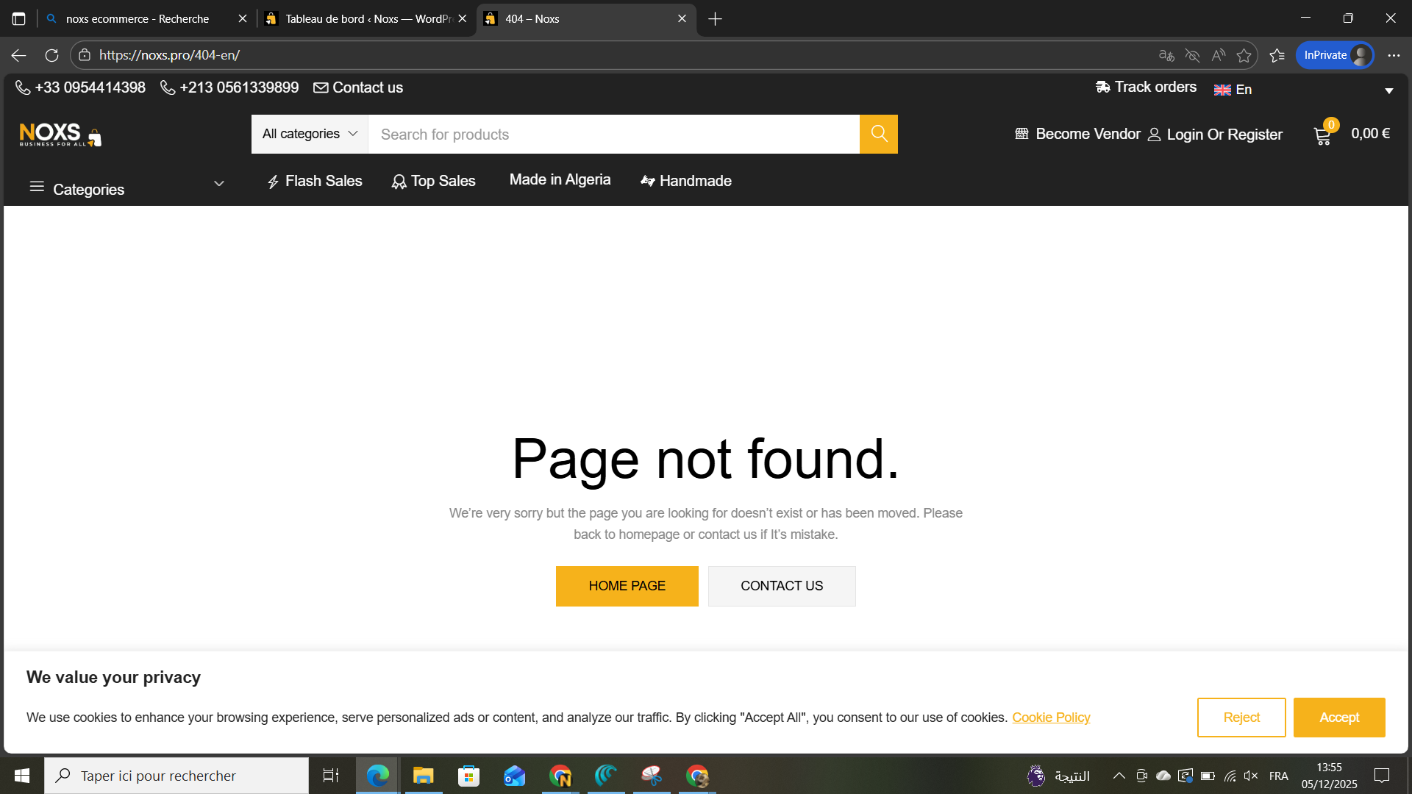Screen dimensions: 1412x794
Task: Open the Cookie Policy link
Action: [1050, 718]
